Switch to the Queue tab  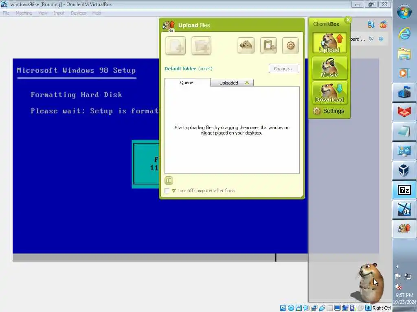[x=187, y=82]
